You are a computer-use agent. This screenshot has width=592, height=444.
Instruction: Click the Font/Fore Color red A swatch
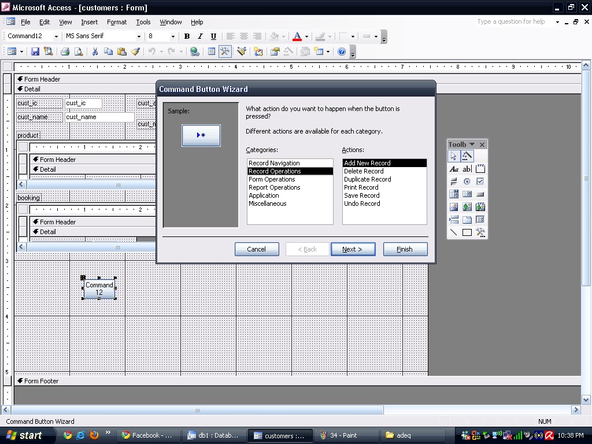(297, 36)
